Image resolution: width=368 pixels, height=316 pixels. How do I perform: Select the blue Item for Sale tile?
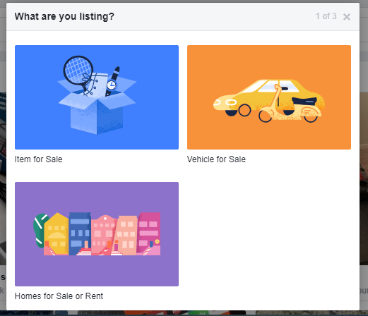click(x=97, y=97)
